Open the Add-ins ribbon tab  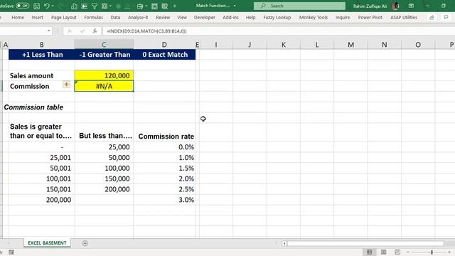pyautogui.click(x=230, y=17)
